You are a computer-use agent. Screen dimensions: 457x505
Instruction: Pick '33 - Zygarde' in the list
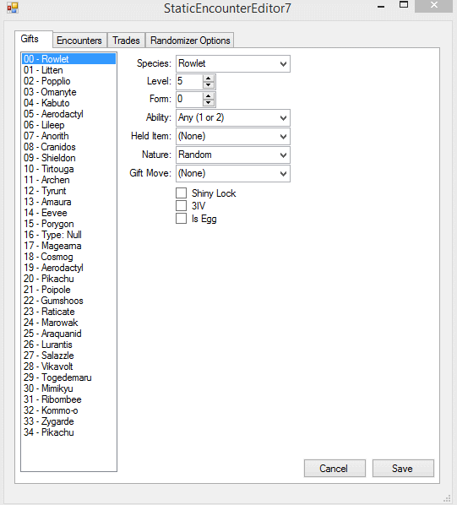68,421
